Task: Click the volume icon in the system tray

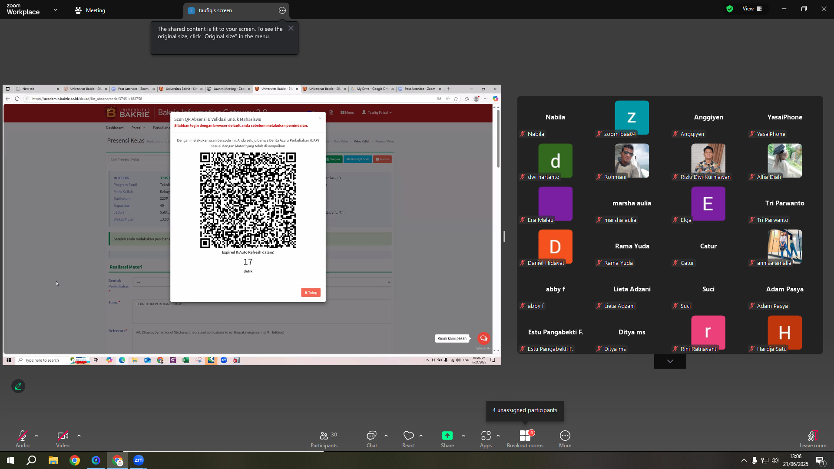Action: (775, 460)
